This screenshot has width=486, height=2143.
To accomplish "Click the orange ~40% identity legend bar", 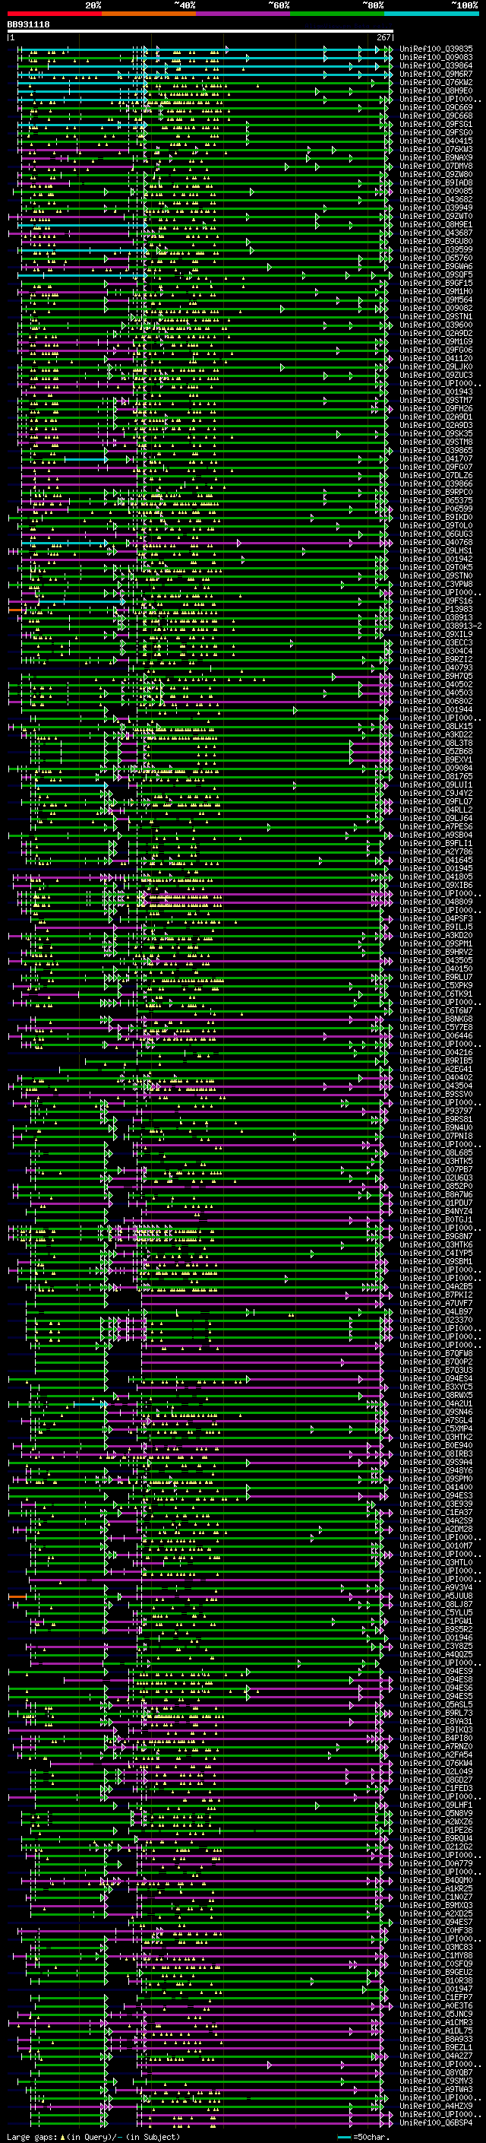I will (150, 14).
